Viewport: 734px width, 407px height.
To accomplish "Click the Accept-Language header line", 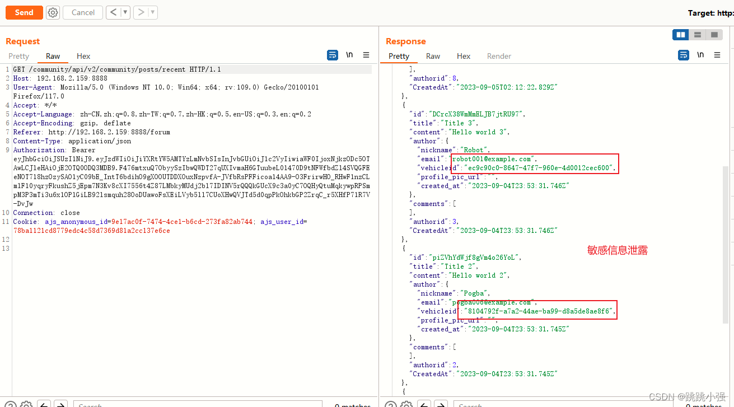I will point(162,114).
